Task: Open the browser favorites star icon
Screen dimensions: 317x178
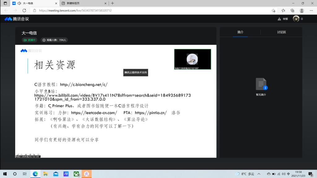Action: pyautogui.click(x=283, y=11)
